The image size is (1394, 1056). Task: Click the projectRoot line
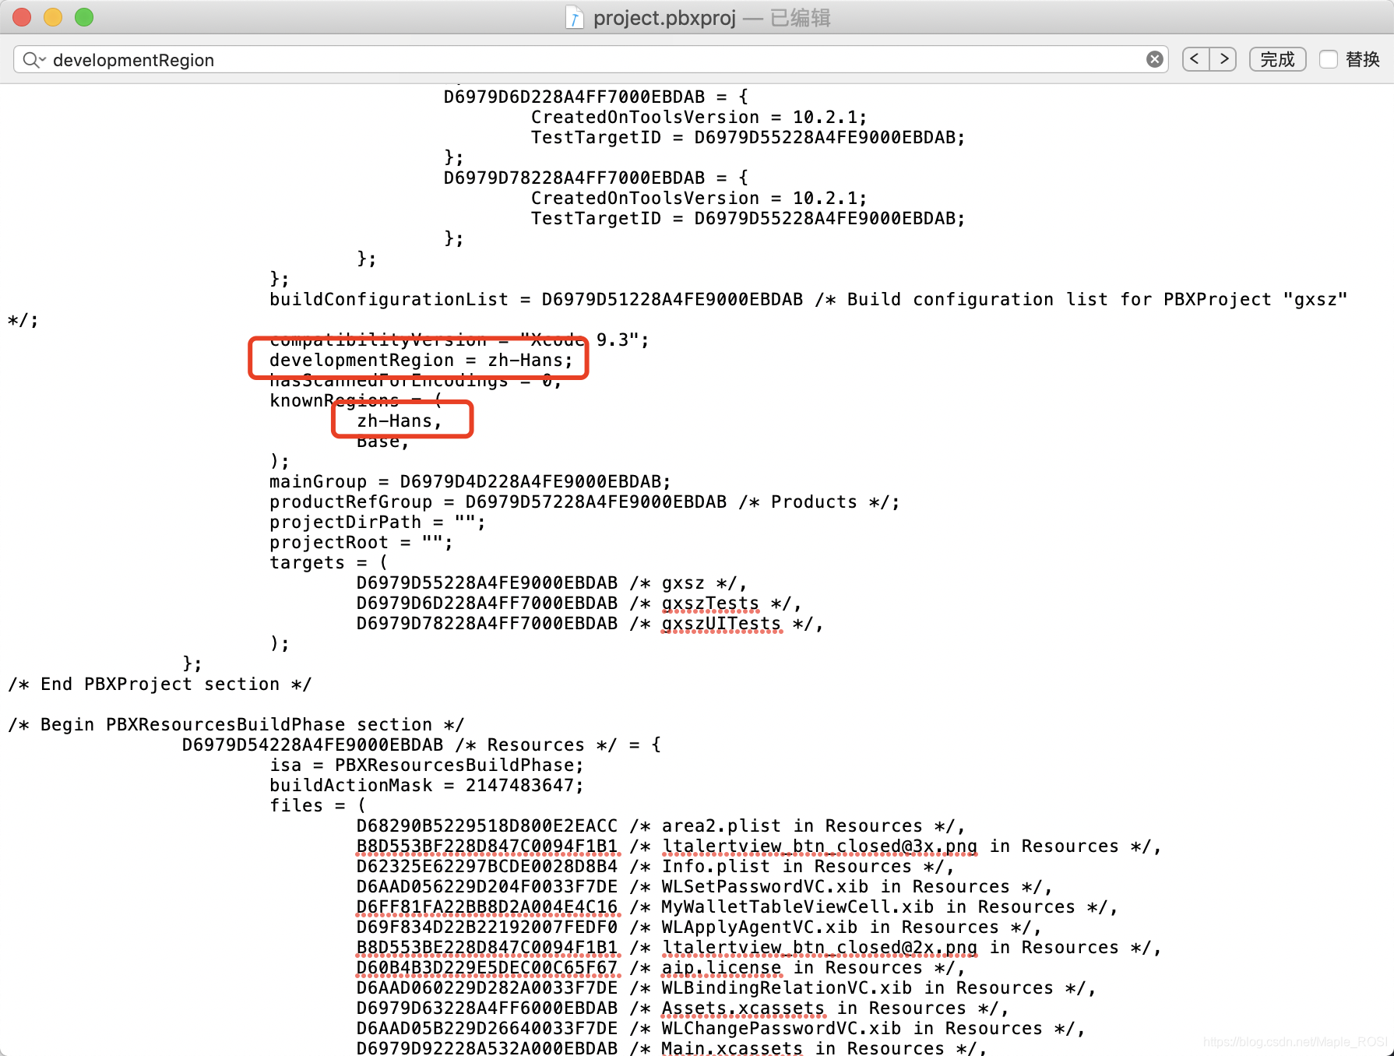click(361, 542)
